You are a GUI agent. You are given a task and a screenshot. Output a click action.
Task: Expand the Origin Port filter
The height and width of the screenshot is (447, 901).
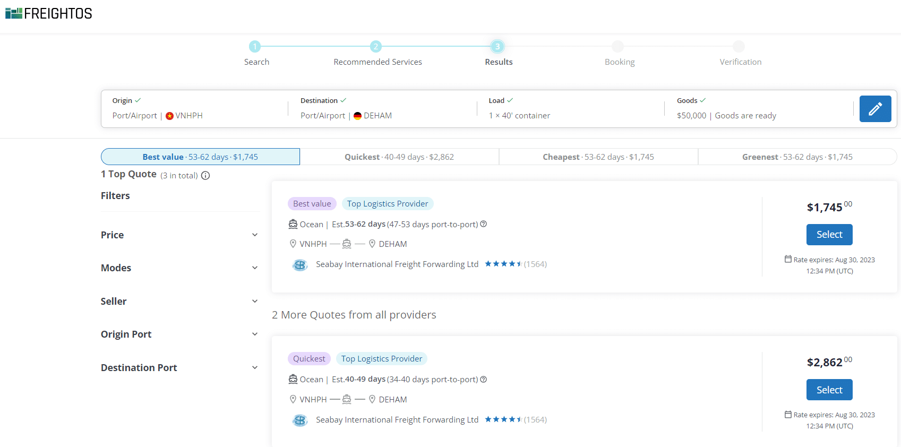point(179,334)
